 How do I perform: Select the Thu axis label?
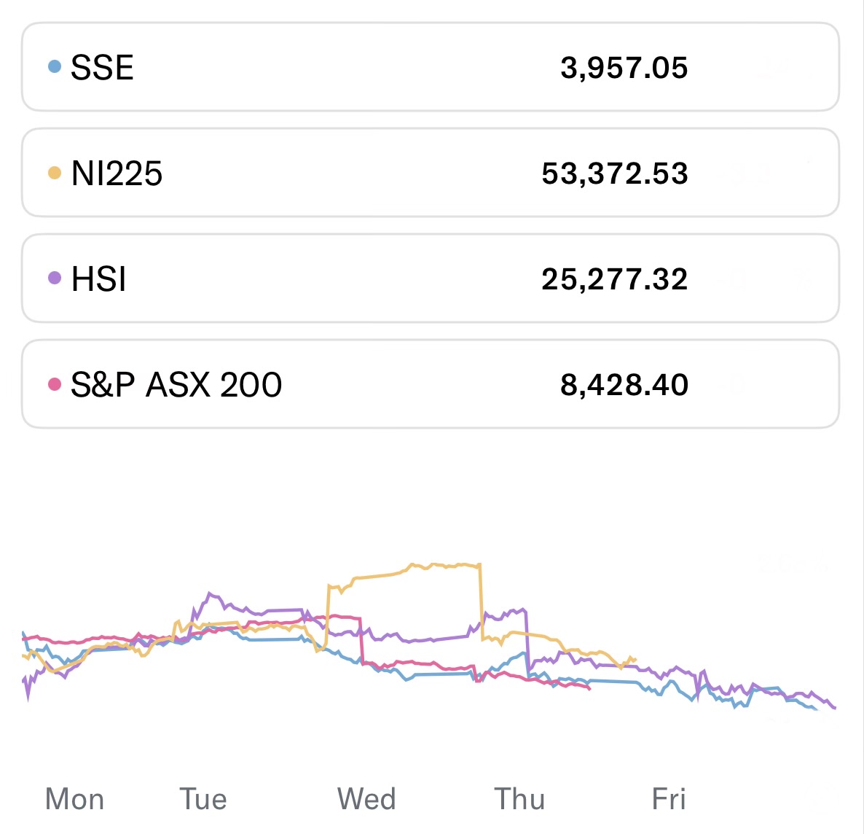coord(519,799)
